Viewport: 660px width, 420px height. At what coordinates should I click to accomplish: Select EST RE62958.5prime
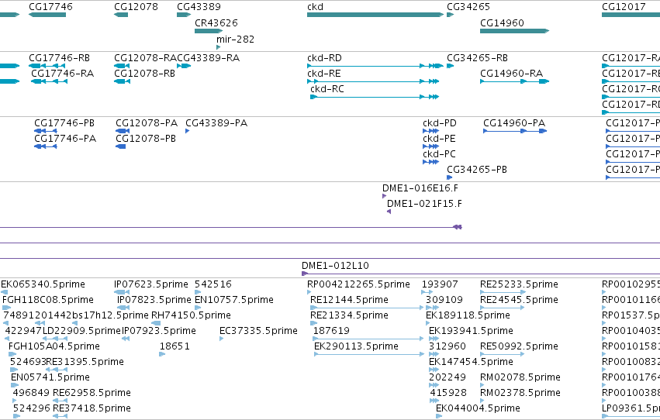pyautogui.click(x=92, y=394)
